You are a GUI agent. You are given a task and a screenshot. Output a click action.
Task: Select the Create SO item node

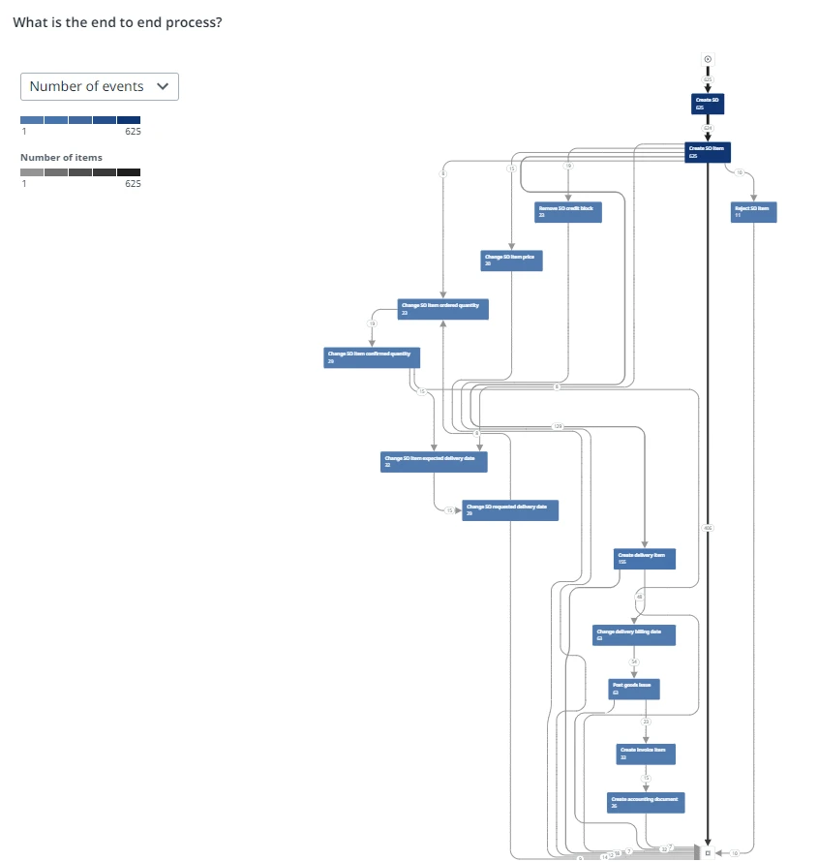708,152
